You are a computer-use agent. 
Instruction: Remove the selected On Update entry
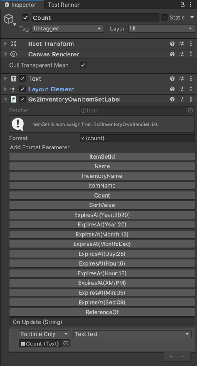(x=183, y=357)
